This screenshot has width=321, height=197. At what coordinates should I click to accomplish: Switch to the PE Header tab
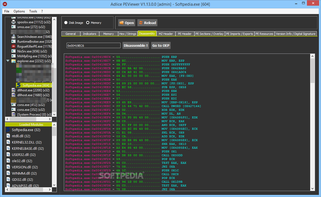coord(185,34)
